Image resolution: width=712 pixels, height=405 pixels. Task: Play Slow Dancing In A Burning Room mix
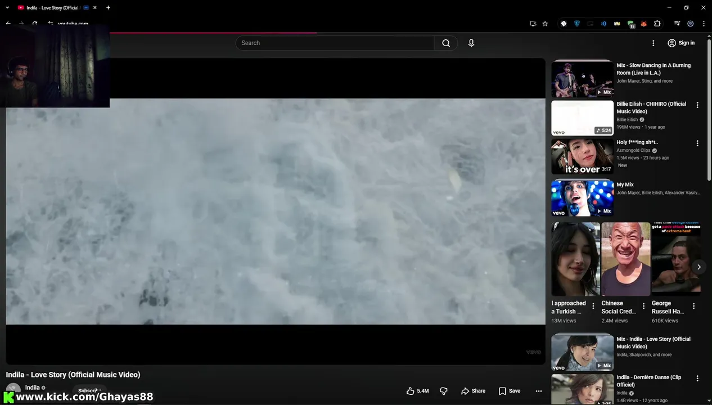point(582,79)
